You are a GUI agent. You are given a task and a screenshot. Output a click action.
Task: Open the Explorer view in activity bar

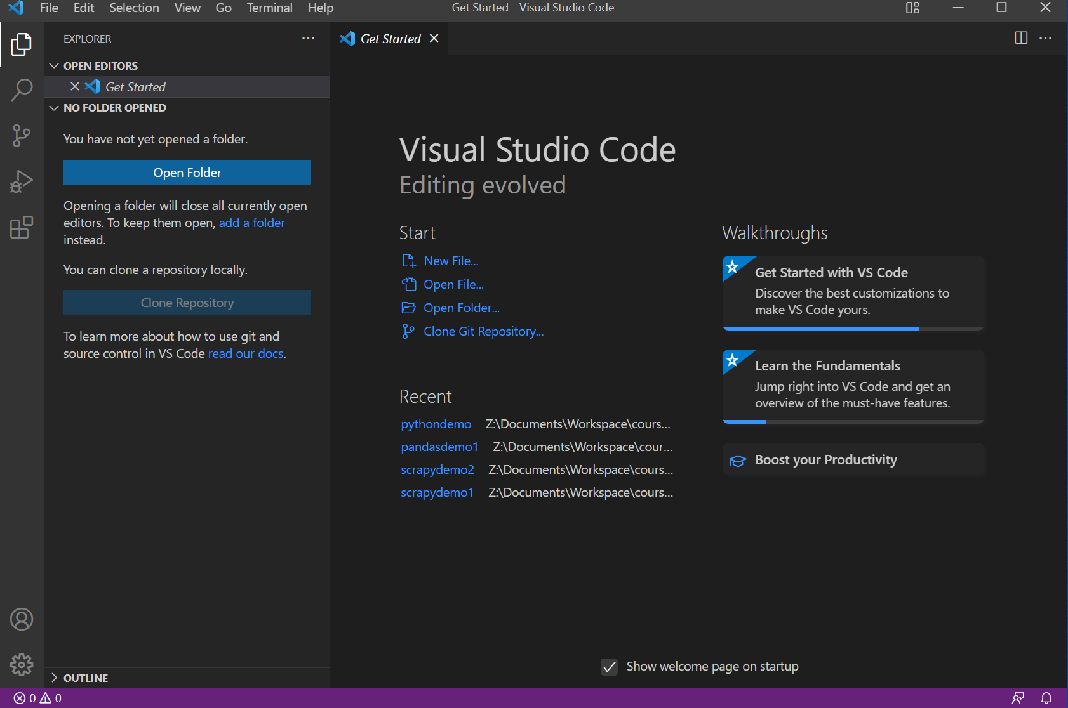[x=22, y=44]
